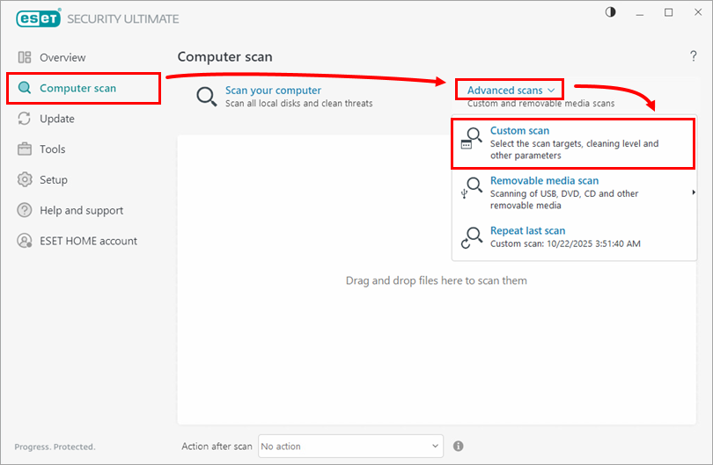Click the Scan your computer link

(x=273, y=90)
